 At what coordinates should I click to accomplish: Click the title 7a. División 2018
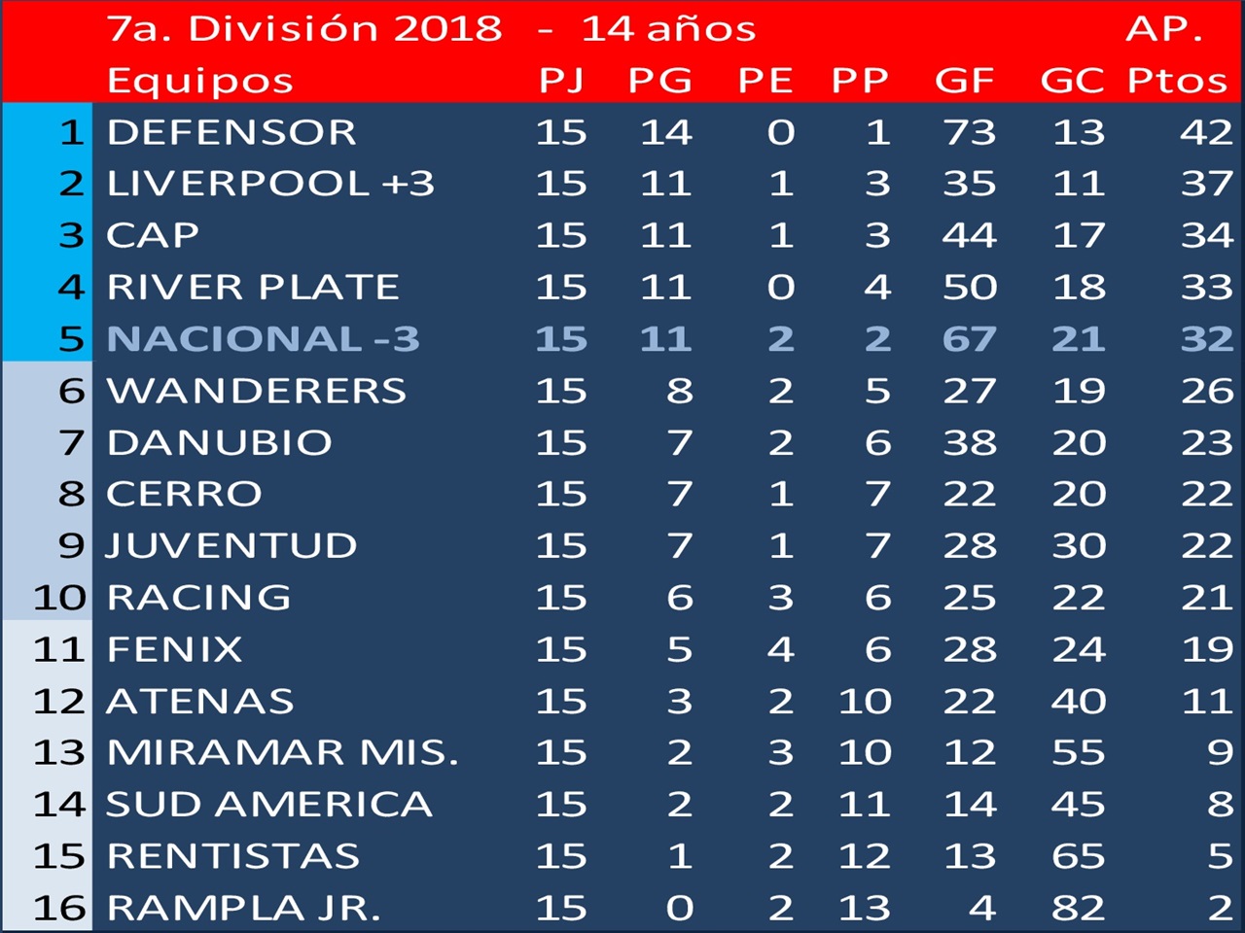(x=304, y=28)
